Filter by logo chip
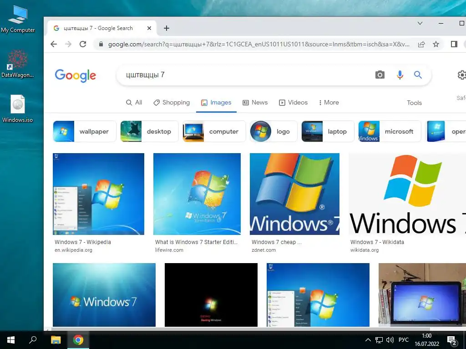This screenshot has height=349, width=466. [x=274, y=131]
